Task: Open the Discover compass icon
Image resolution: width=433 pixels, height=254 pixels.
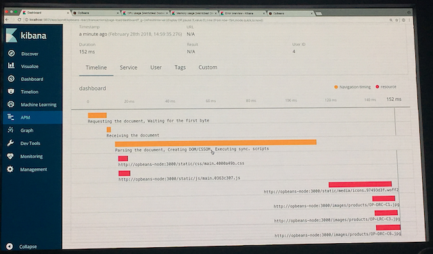Action: 12,53
